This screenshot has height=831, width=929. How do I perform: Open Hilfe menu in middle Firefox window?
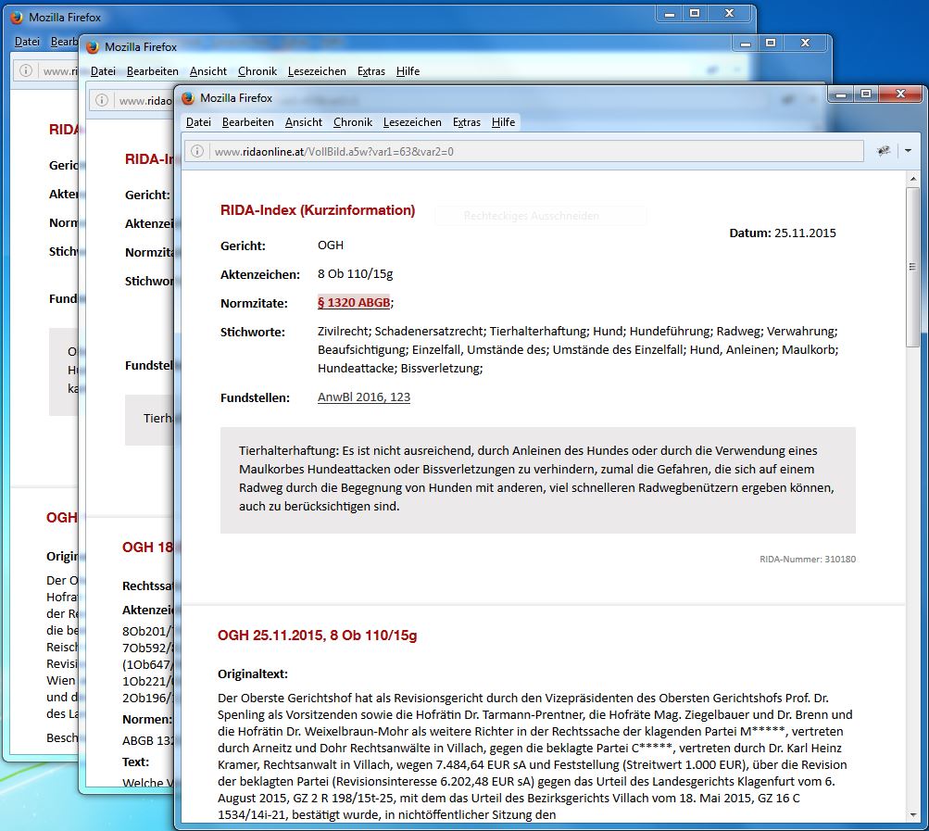pos(408,71)
